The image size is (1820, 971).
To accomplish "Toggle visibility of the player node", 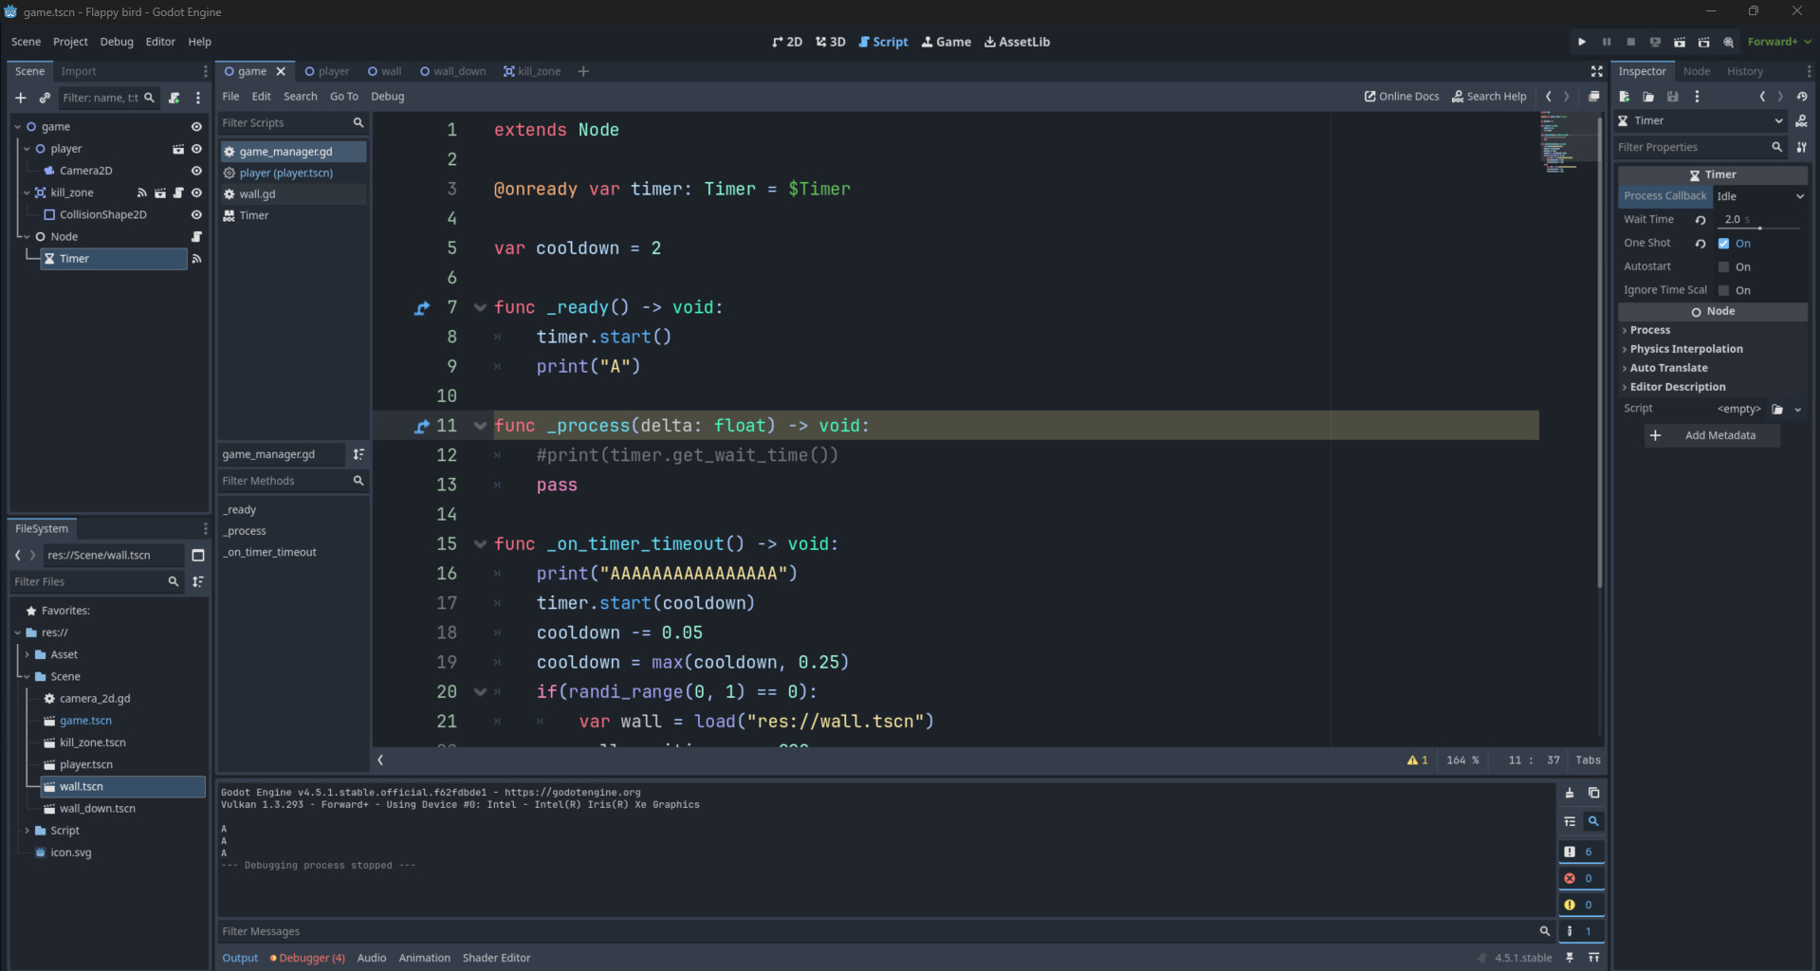I will (x=196, y=149).
